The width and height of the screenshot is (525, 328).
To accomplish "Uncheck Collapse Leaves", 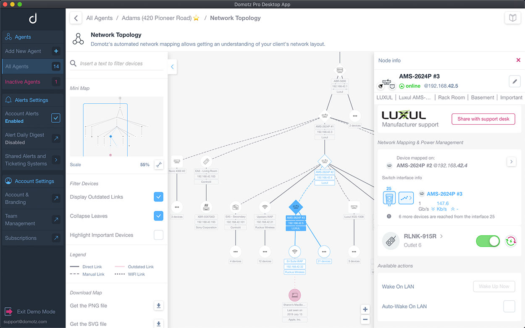I will (158, 216).
